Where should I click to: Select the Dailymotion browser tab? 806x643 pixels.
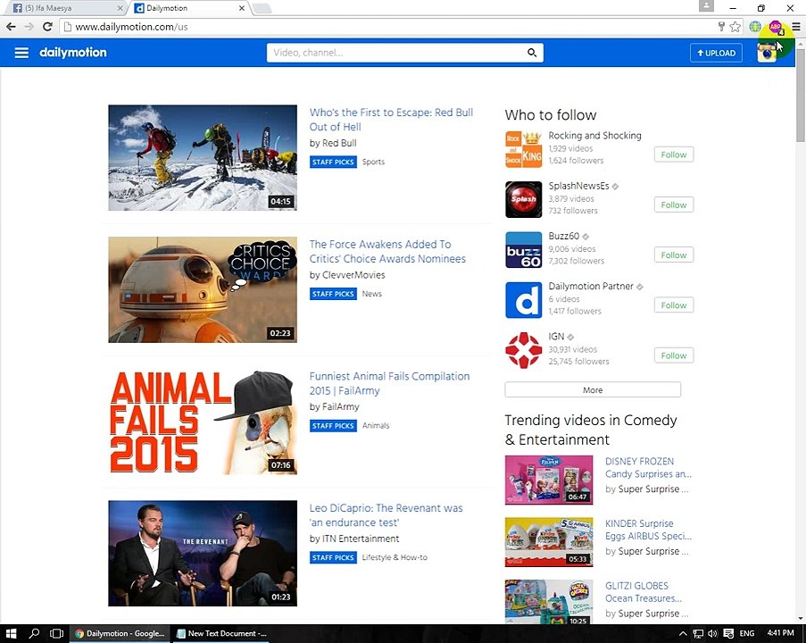(x=189, y=8)
